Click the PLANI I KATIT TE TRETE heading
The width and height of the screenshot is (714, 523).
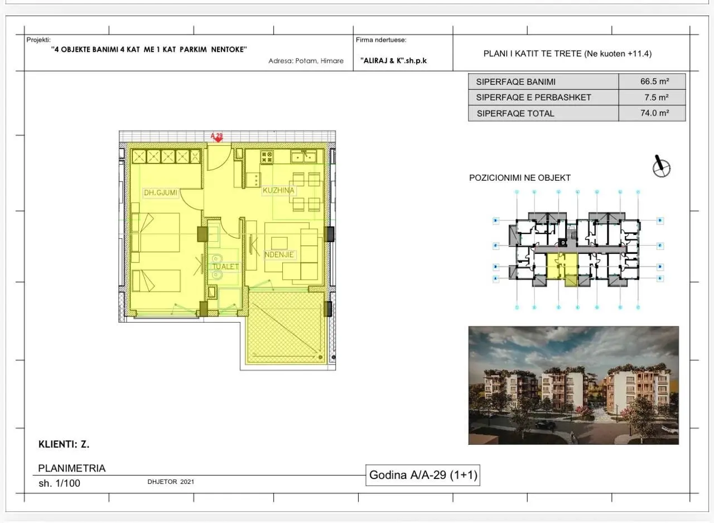coord(567,54)
